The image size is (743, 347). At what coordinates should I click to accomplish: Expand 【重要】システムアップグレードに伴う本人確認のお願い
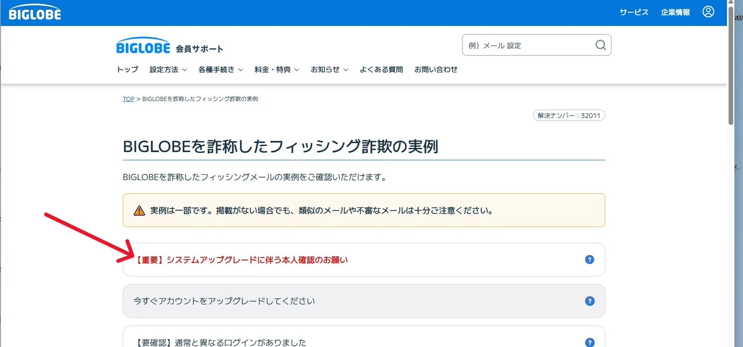click(364, 260)
